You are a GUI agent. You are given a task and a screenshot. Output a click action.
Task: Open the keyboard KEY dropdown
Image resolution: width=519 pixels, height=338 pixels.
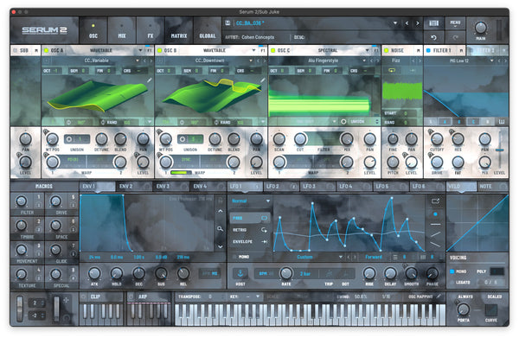tap(258, 297)
